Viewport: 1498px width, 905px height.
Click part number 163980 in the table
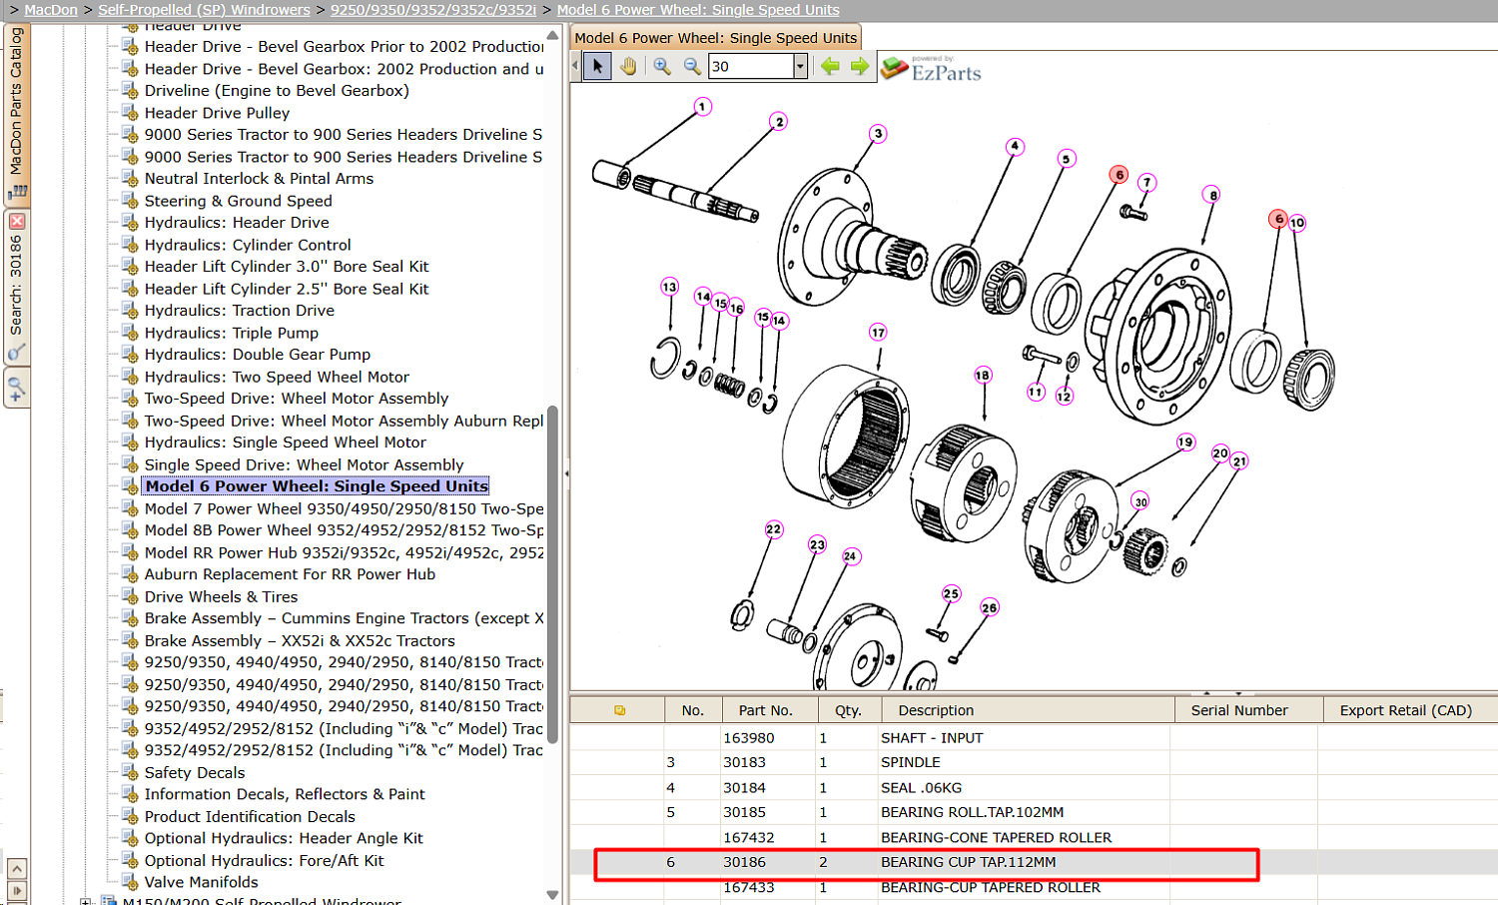pyautogui.click(x=749, y=738)
